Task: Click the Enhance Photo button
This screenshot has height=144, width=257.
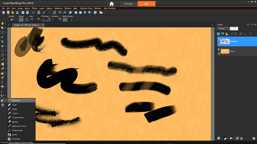Action: point(86,8)
